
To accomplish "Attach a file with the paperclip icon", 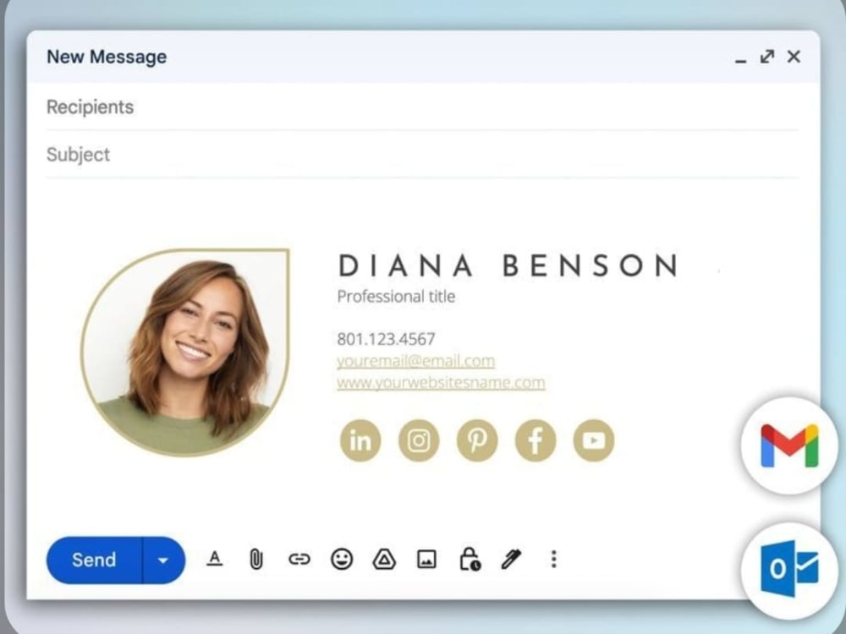I will 256,560.
